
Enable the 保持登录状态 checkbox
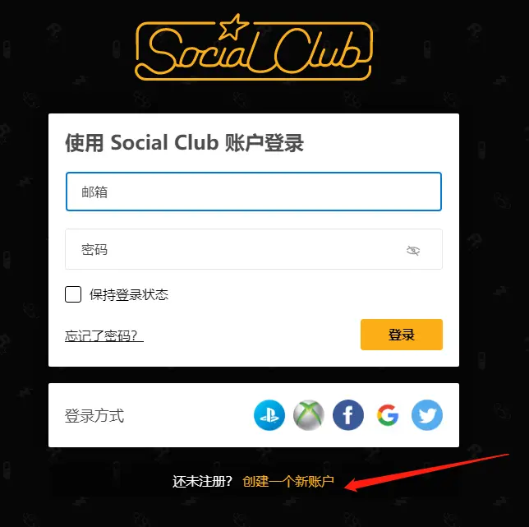tap(73, 294)
